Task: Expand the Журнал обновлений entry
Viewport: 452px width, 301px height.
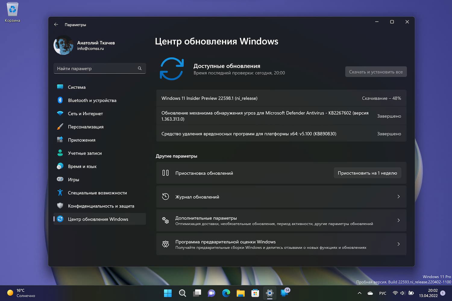Action: tap(398, 197)
